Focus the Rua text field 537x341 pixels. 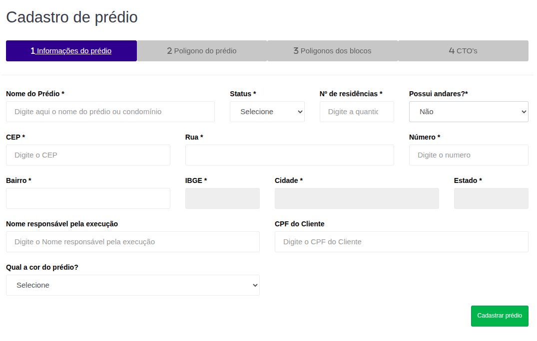pos(289,155)
